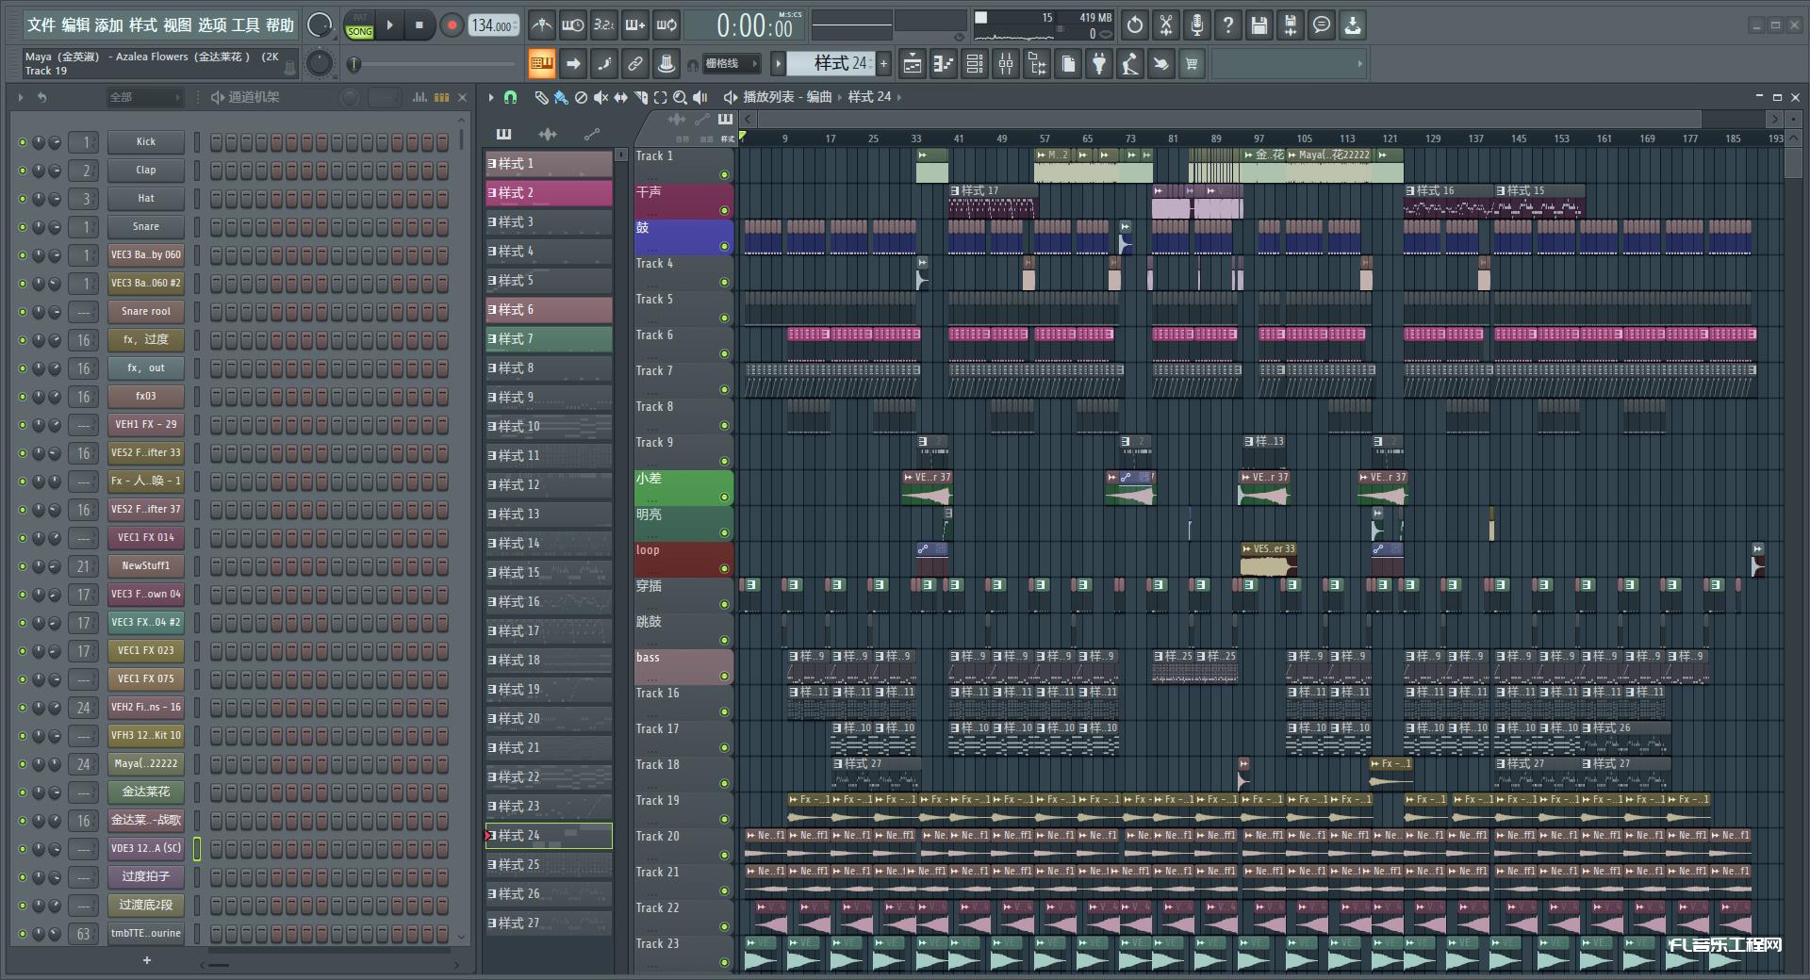Add a channel with bottom plus button
The image size is (1810, 980).
coord(146,960)
